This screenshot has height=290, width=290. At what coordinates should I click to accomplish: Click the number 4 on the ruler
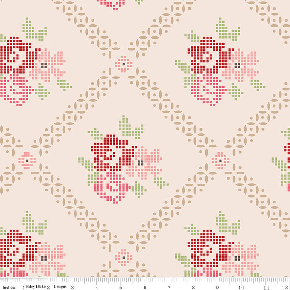96,286
